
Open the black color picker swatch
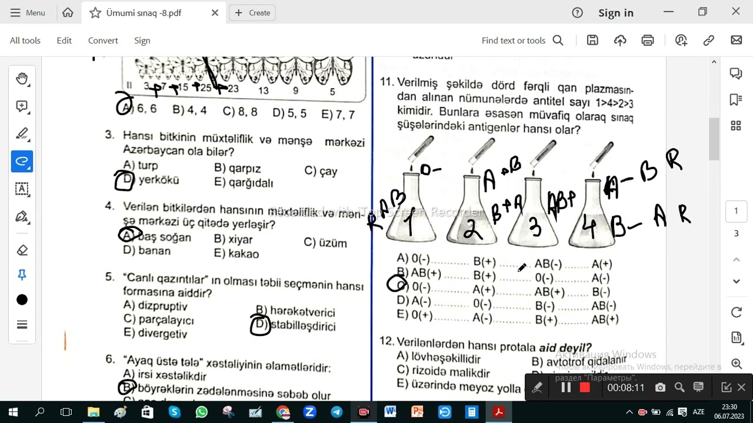22,300
